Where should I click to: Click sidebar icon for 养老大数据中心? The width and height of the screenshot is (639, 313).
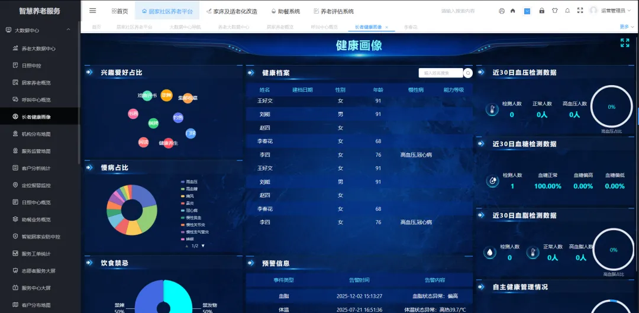pos(15,49)
